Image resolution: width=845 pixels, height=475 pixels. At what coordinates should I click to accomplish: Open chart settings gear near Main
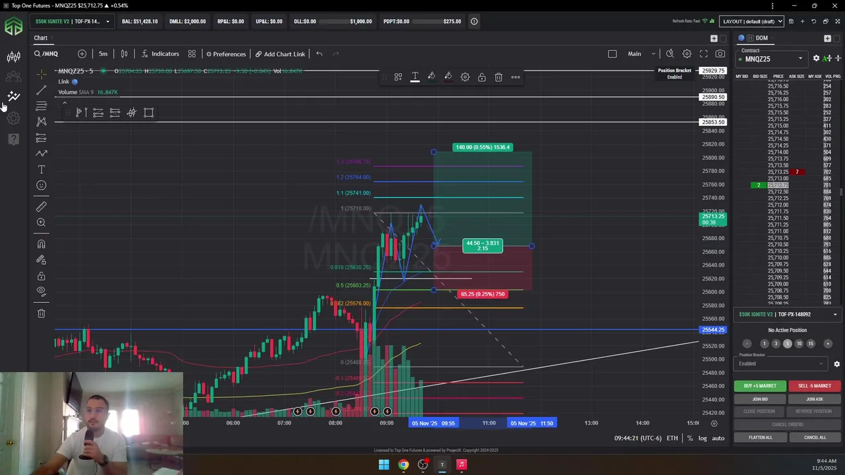(x=687, y=53)
